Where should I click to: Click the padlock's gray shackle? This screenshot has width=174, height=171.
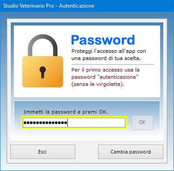click(43, 45)
